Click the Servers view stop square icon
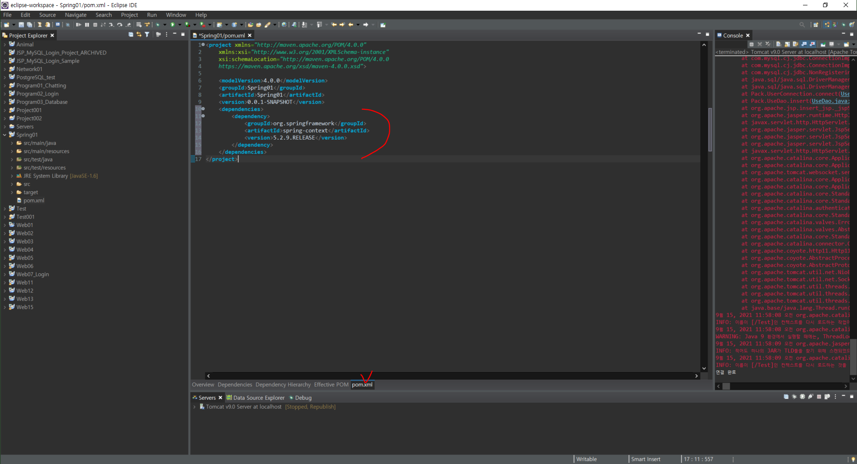857x464 pixels. (x=819, y=397)
